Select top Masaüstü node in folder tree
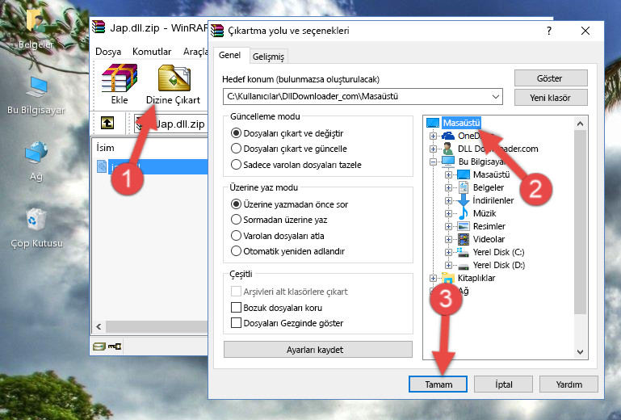Image resolution: width=621 pixels, height=420 pixels. coord(461,123)
